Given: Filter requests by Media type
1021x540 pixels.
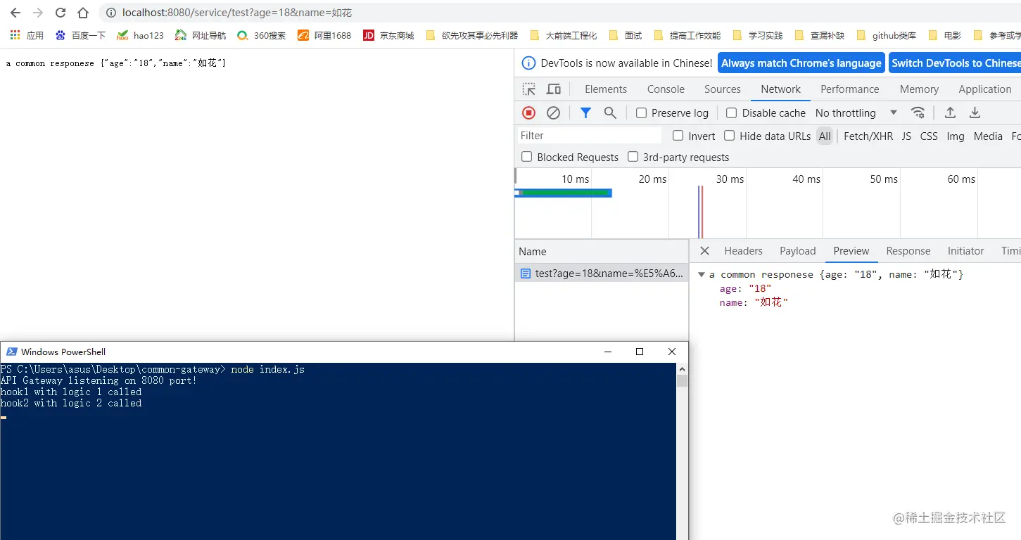Looking at the screenshot, I should [988, 136].
